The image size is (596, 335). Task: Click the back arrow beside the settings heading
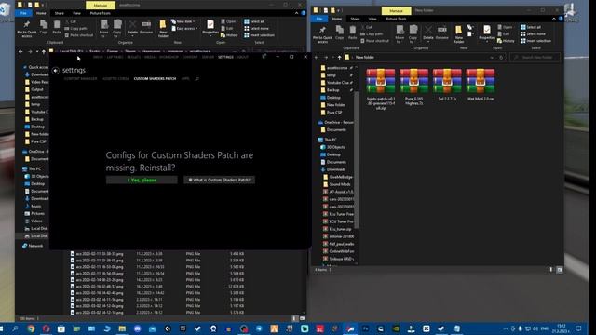coord(56,71)
